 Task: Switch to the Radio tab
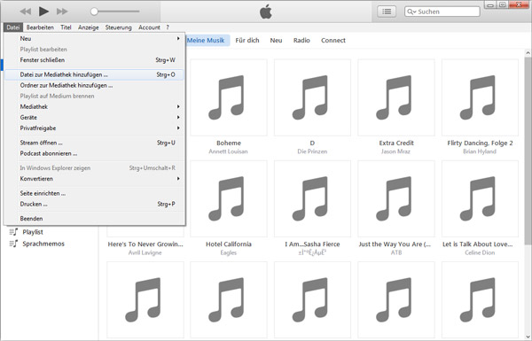tap(301, 41)
